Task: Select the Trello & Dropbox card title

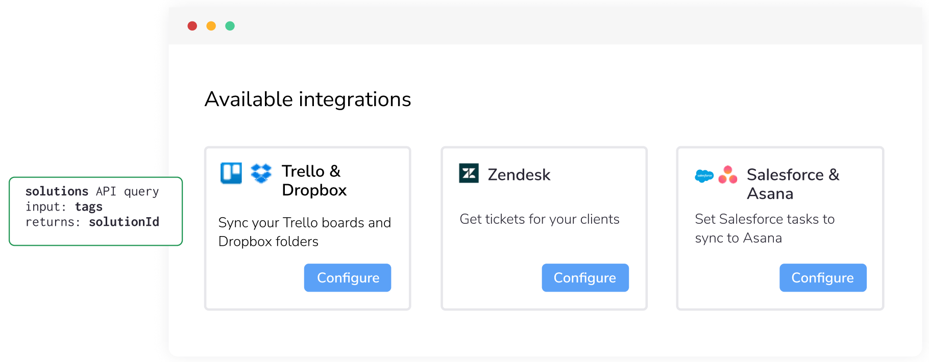Action: [314, 180]
